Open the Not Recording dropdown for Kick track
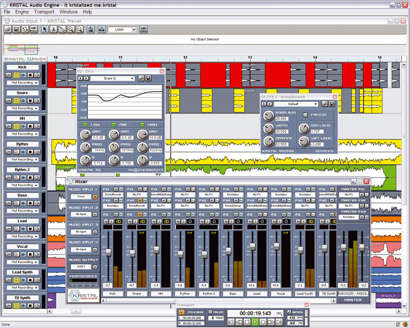Viewport: 410px width, 328px height. 22,82
